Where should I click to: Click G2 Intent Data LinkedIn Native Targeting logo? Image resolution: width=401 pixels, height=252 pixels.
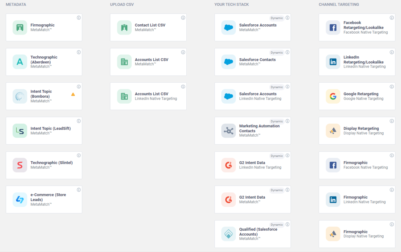click(228, 165)
